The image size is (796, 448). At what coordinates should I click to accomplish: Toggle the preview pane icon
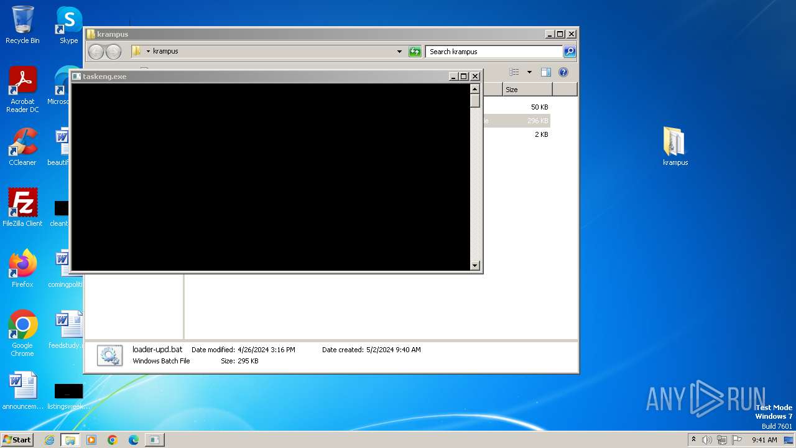(545, 72)
